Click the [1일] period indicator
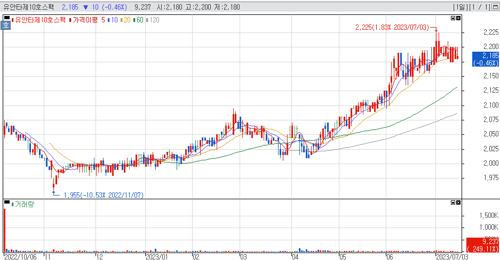500x260 pixels. pos(460,7)
